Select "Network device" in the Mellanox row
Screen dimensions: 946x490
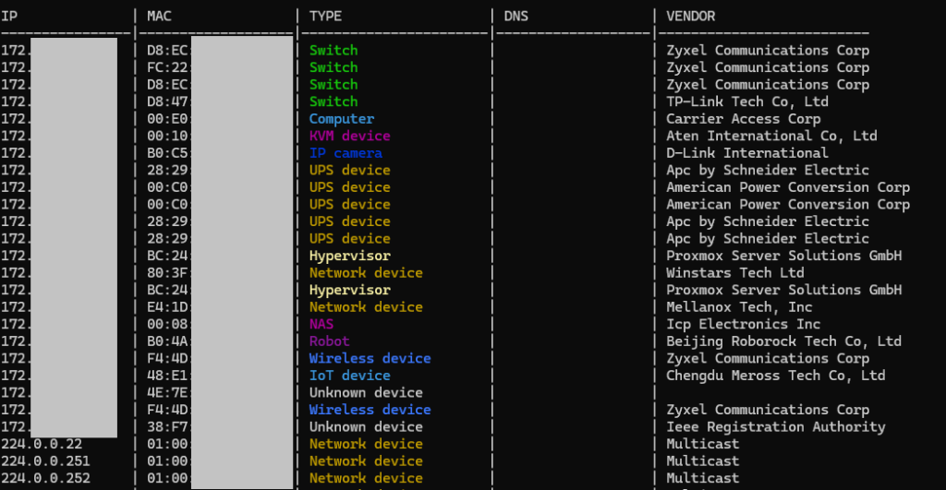[366, 306]
